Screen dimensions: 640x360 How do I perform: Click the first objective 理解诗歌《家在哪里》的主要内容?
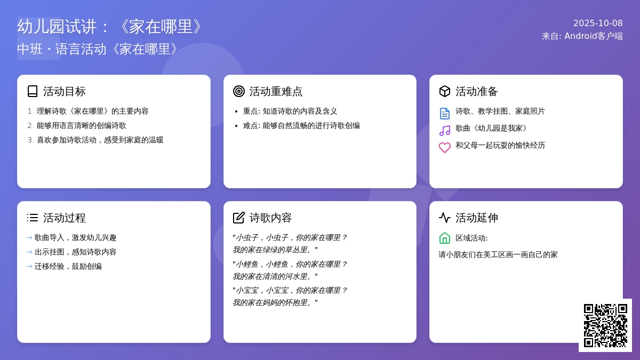(x=92, y=111)
